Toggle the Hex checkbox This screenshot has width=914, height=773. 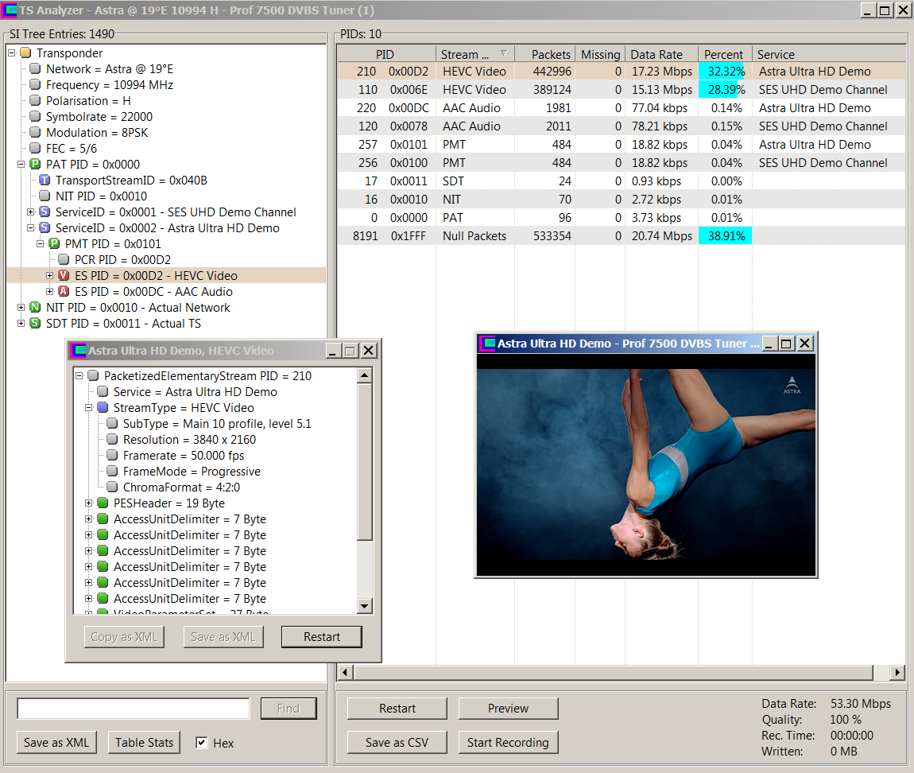[x=202, y=743]
